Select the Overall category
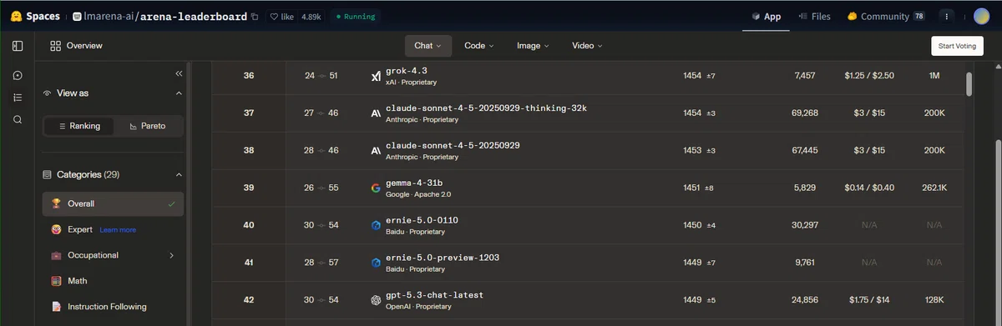Viewport: 1002px width, 326px height. pos(113,203)
